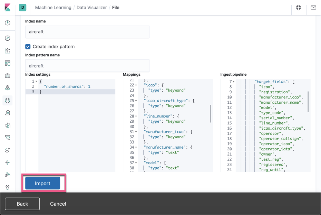Click "number_of_shards" in Index settings
Viewport: 321px width, 215px height.
(64, 86)
